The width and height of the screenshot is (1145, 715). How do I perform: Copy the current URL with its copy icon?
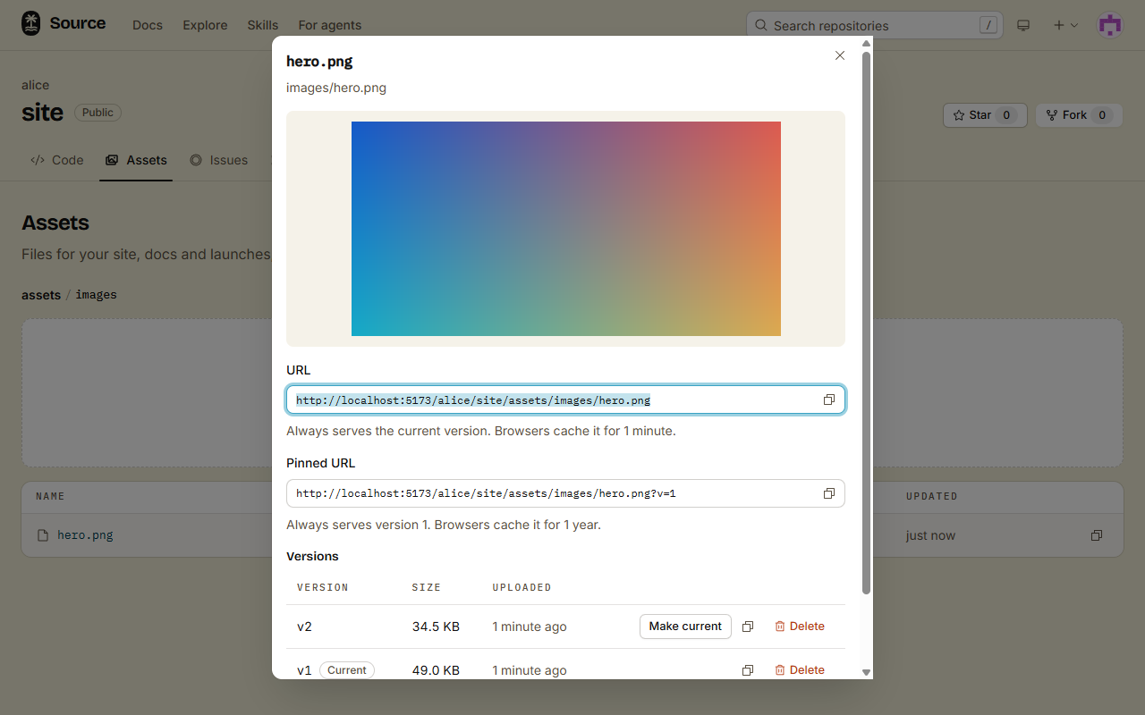[829, 400]
